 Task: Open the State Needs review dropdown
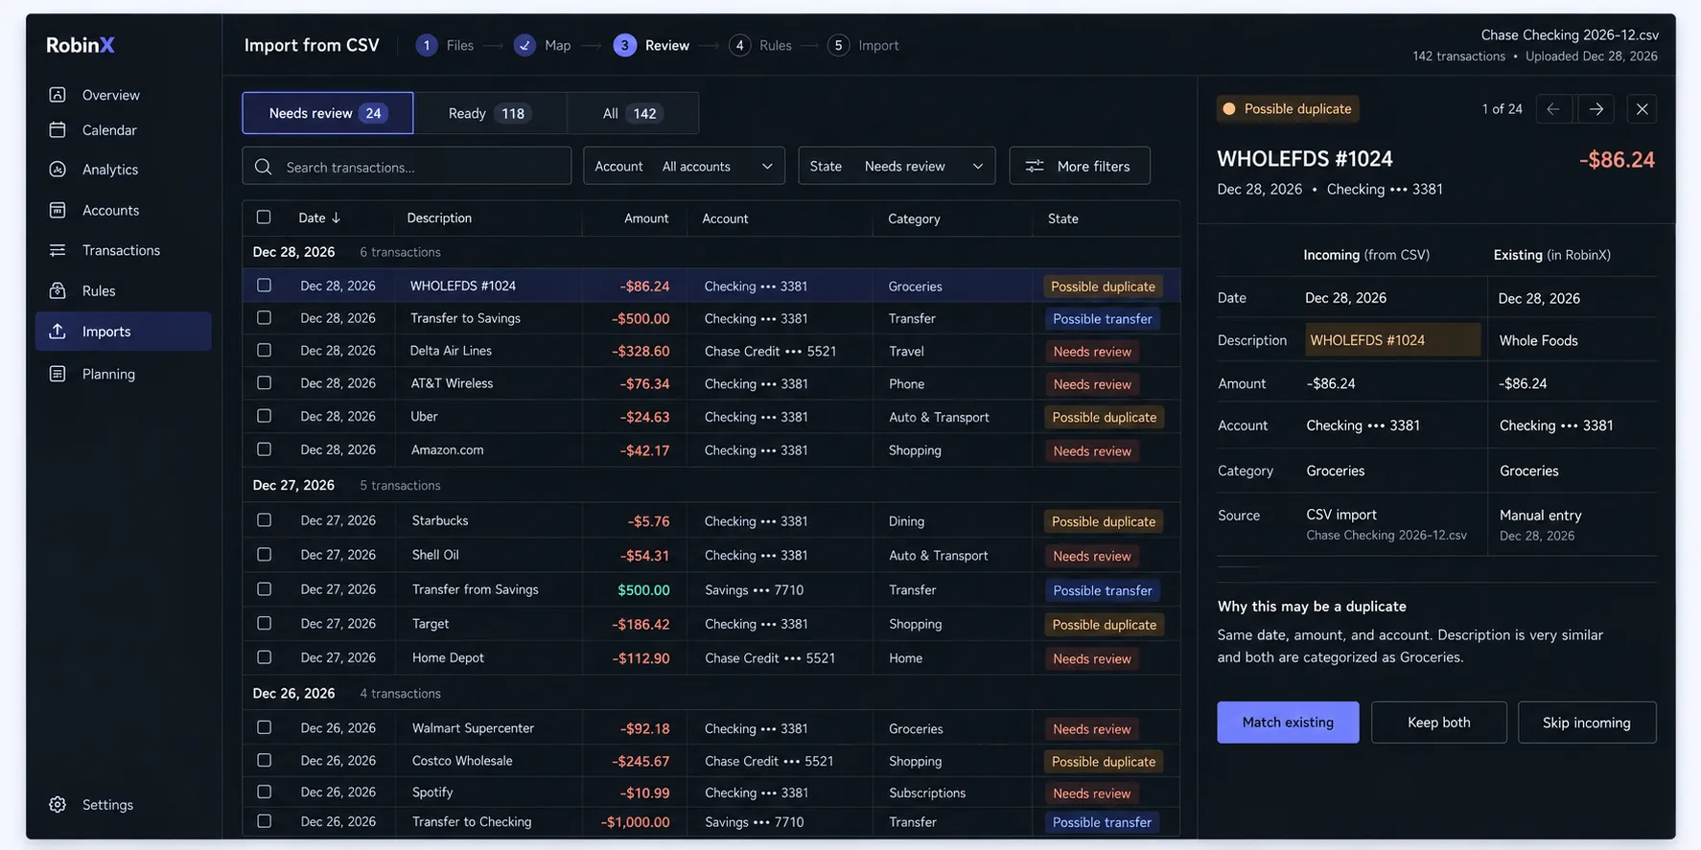tap(897, 166)
